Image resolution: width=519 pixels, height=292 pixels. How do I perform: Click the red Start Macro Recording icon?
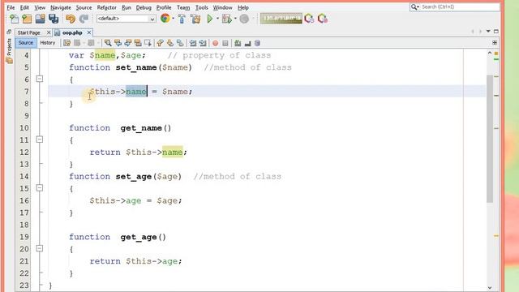215,43
